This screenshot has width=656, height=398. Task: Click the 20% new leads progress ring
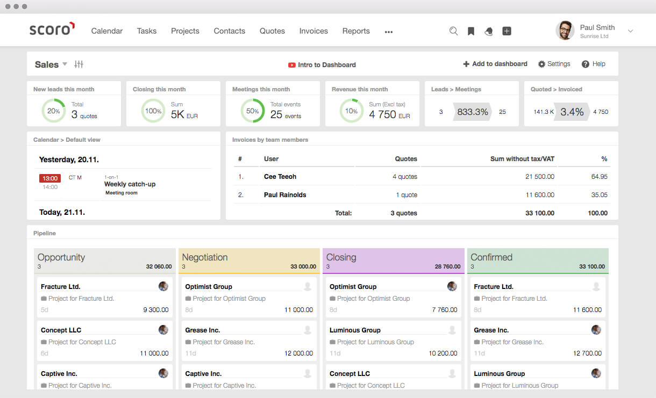point(54,111)
